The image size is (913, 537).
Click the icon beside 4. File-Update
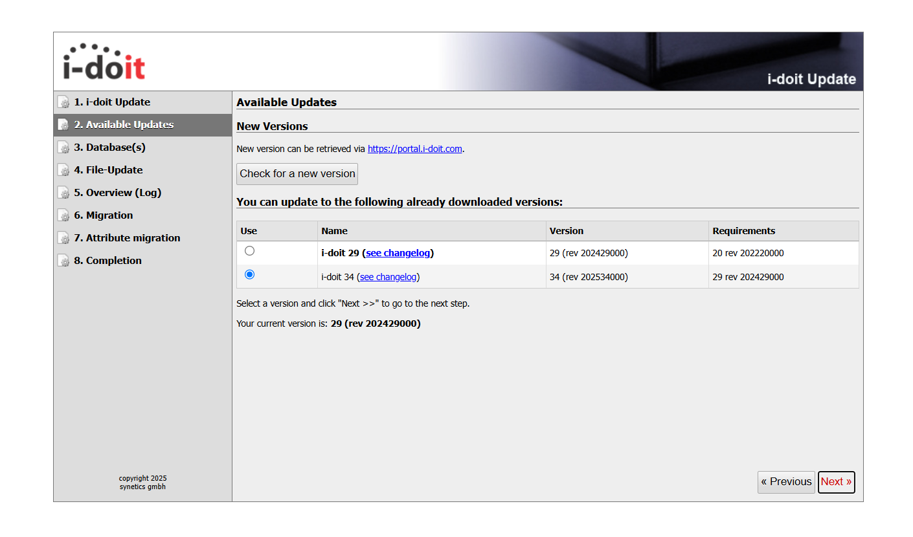(x=63, y=170)
